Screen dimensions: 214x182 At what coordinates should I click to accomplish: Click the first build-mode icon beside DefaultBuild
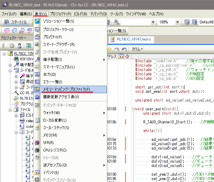tap(187, 22)
